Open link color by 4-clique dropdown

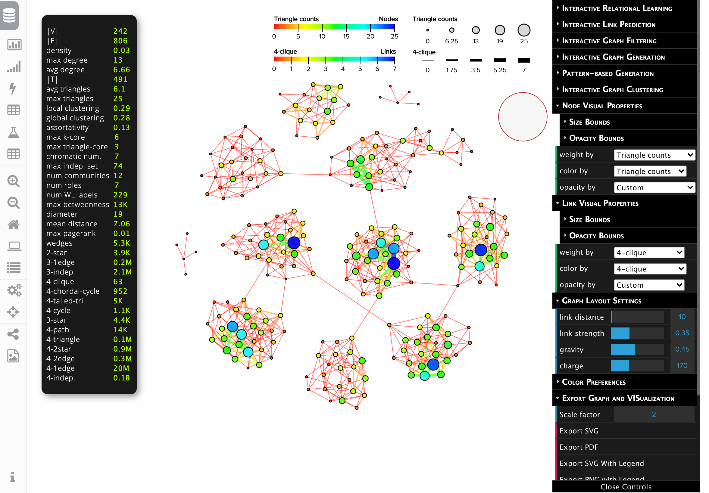coord(650,269)
